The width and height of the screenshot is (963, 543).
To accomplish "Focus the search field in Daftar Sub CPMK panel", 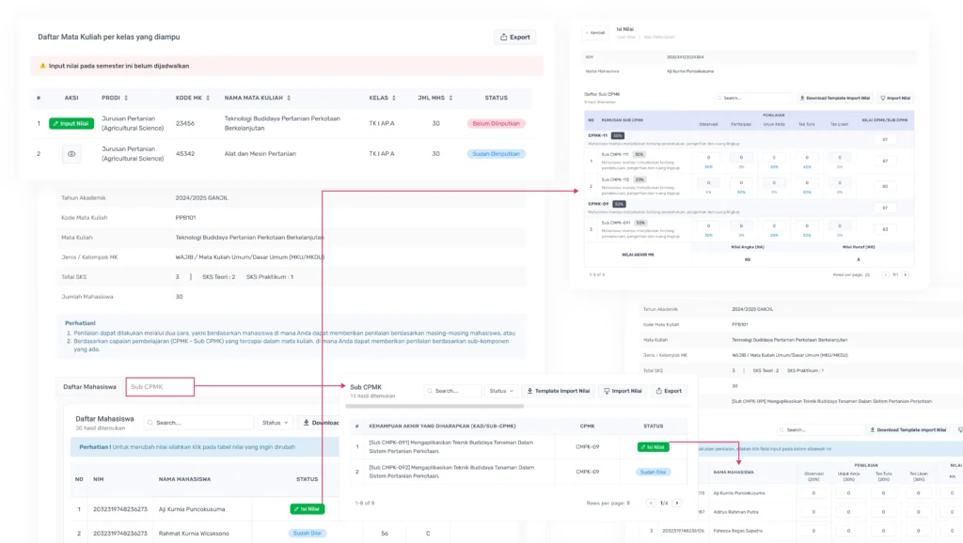I will 753,98.
